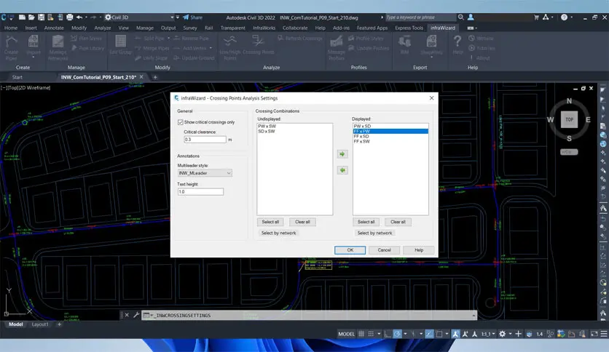The height and width of the screenshot is (352, 609).
Task: Open the polar tracking settings dropdown arrow
Action: (405, 334)
